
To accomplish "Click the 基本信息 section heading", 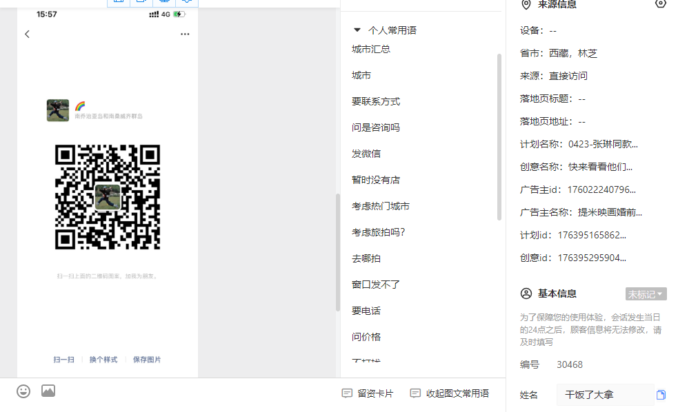I will [557, 293].
